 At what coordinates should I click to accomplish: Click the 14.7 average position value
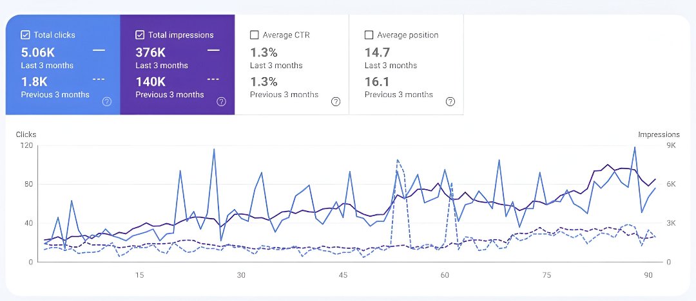pos(376,52)
